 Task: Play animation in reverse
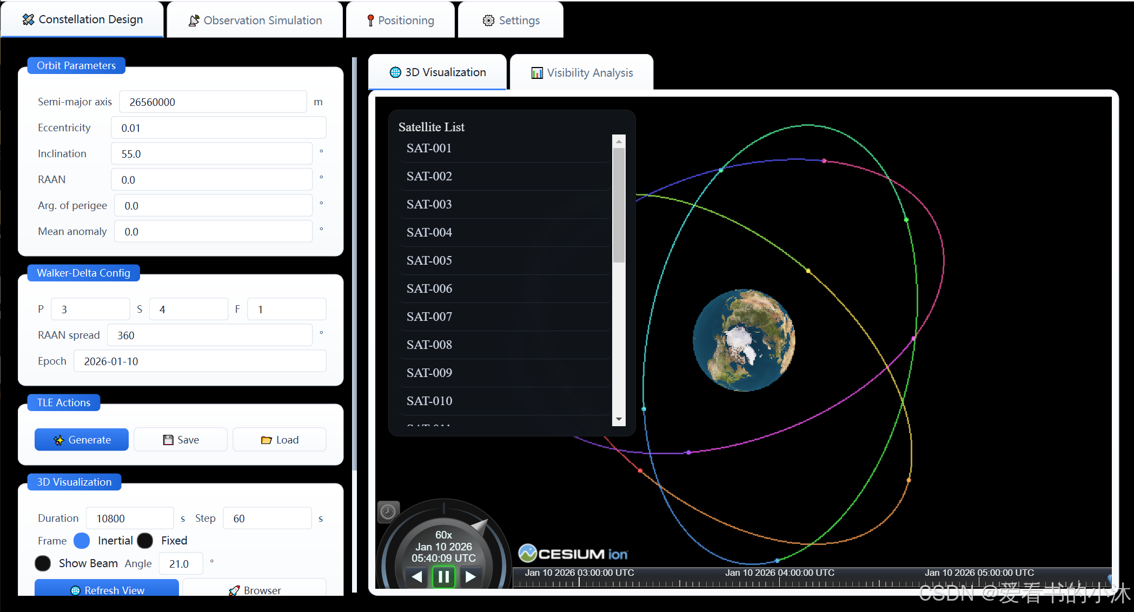[416, 577]
